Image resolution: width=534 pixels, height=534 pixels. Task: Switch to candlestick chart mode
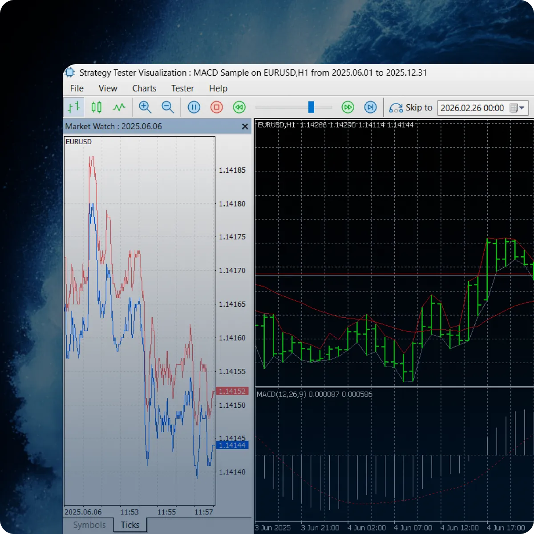coord(96,107)
